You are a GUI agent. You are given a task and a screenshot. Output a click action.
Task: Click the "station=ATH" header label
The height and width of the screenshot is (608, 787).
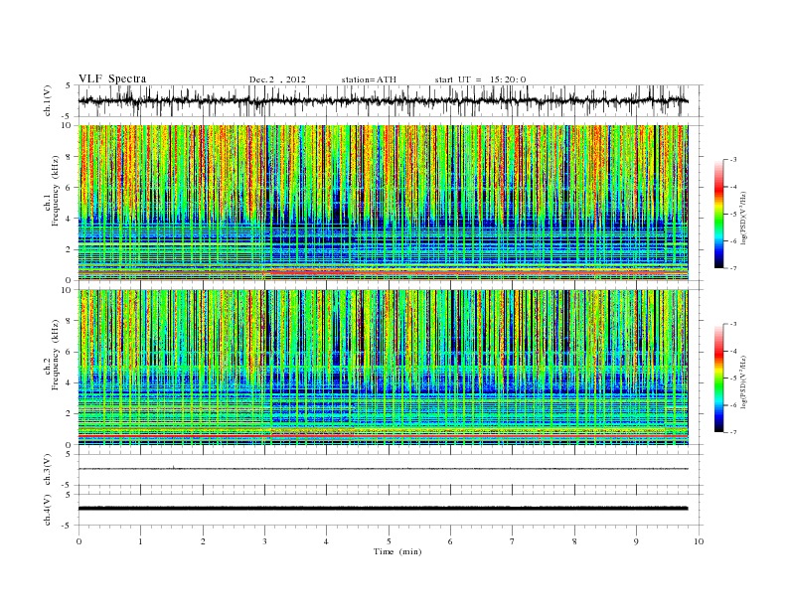pos(369,79)
